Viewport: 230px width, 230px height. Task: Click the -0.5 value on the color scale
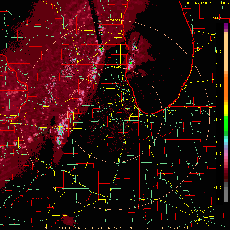(x=217, y=176)
